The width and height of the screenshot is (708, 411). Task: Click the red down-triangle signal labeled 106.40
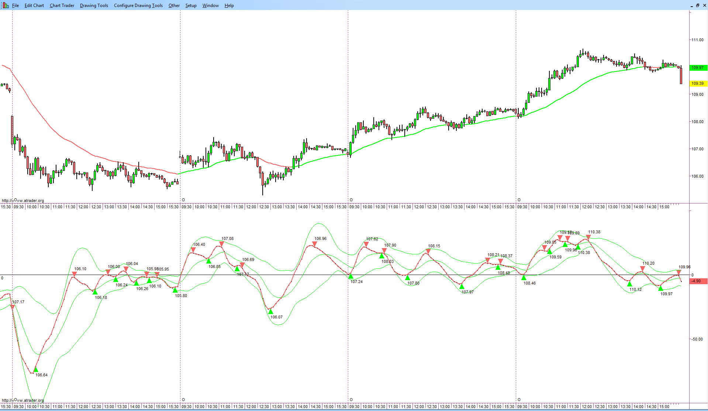click(193, 250)
